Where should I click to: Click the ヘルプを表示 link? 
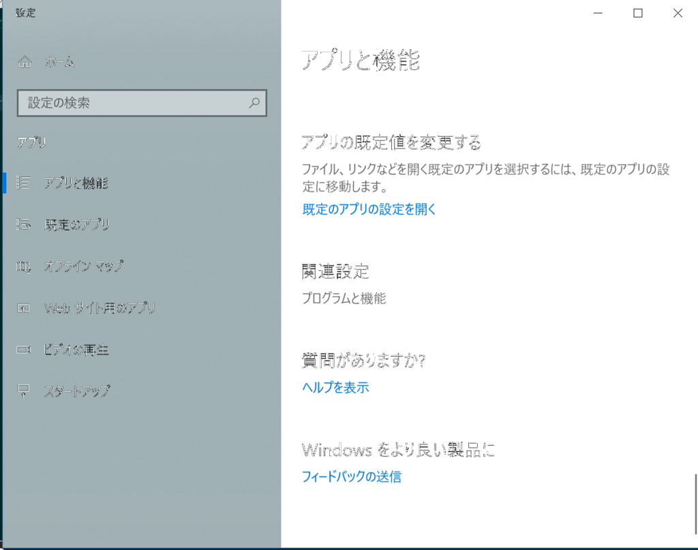pos(335,387)
